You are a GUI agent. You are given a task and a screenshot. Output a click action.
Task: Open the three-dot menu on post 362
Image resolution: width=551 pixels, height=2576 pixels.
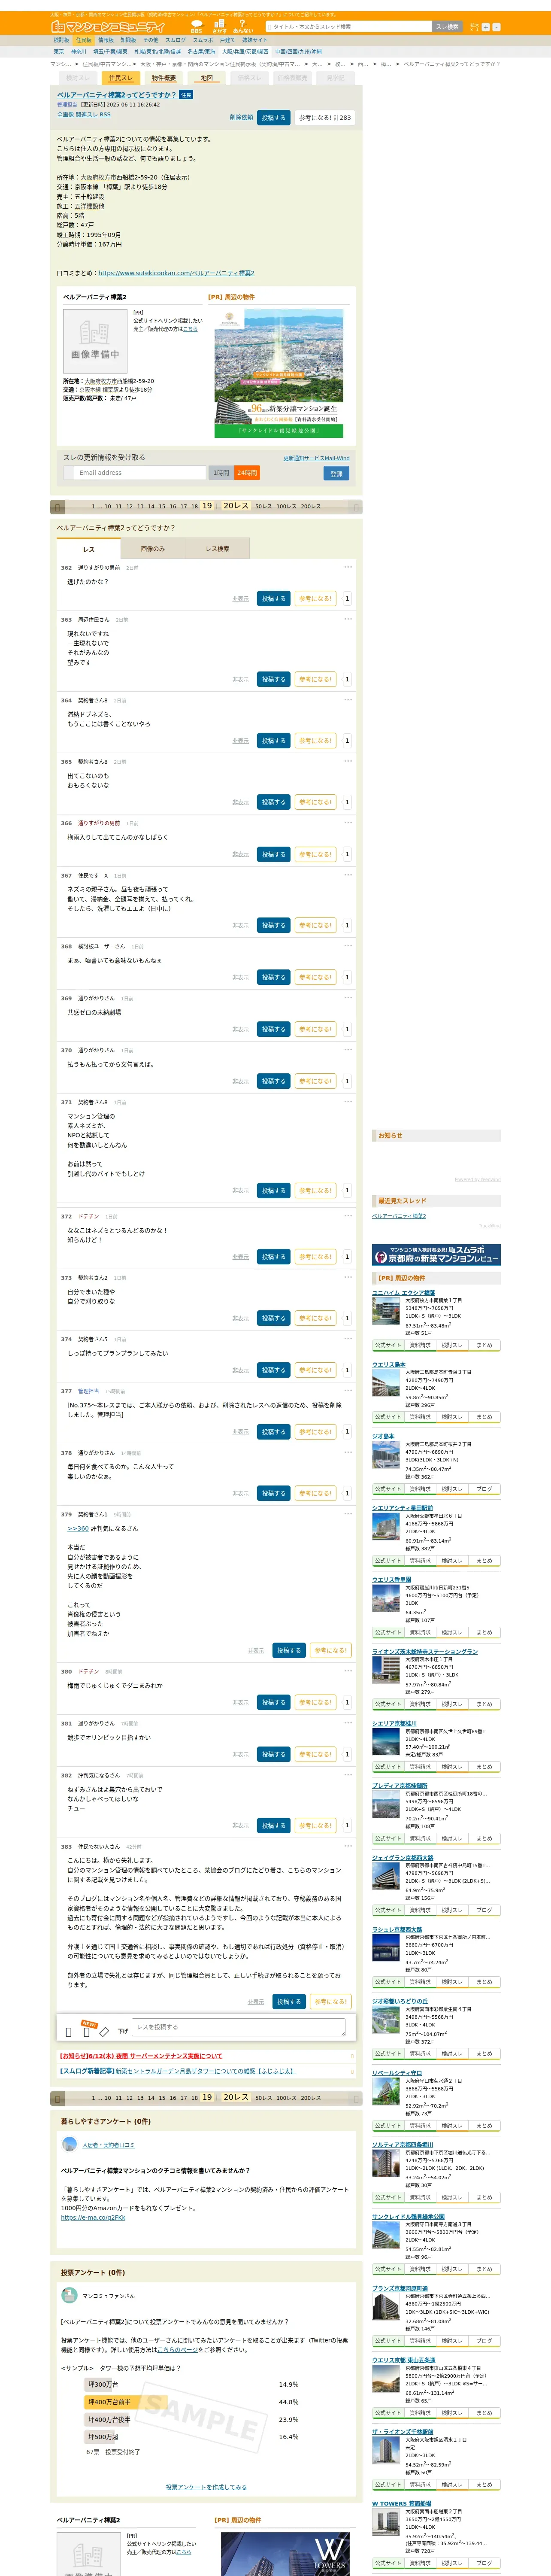tap(348, 567)
